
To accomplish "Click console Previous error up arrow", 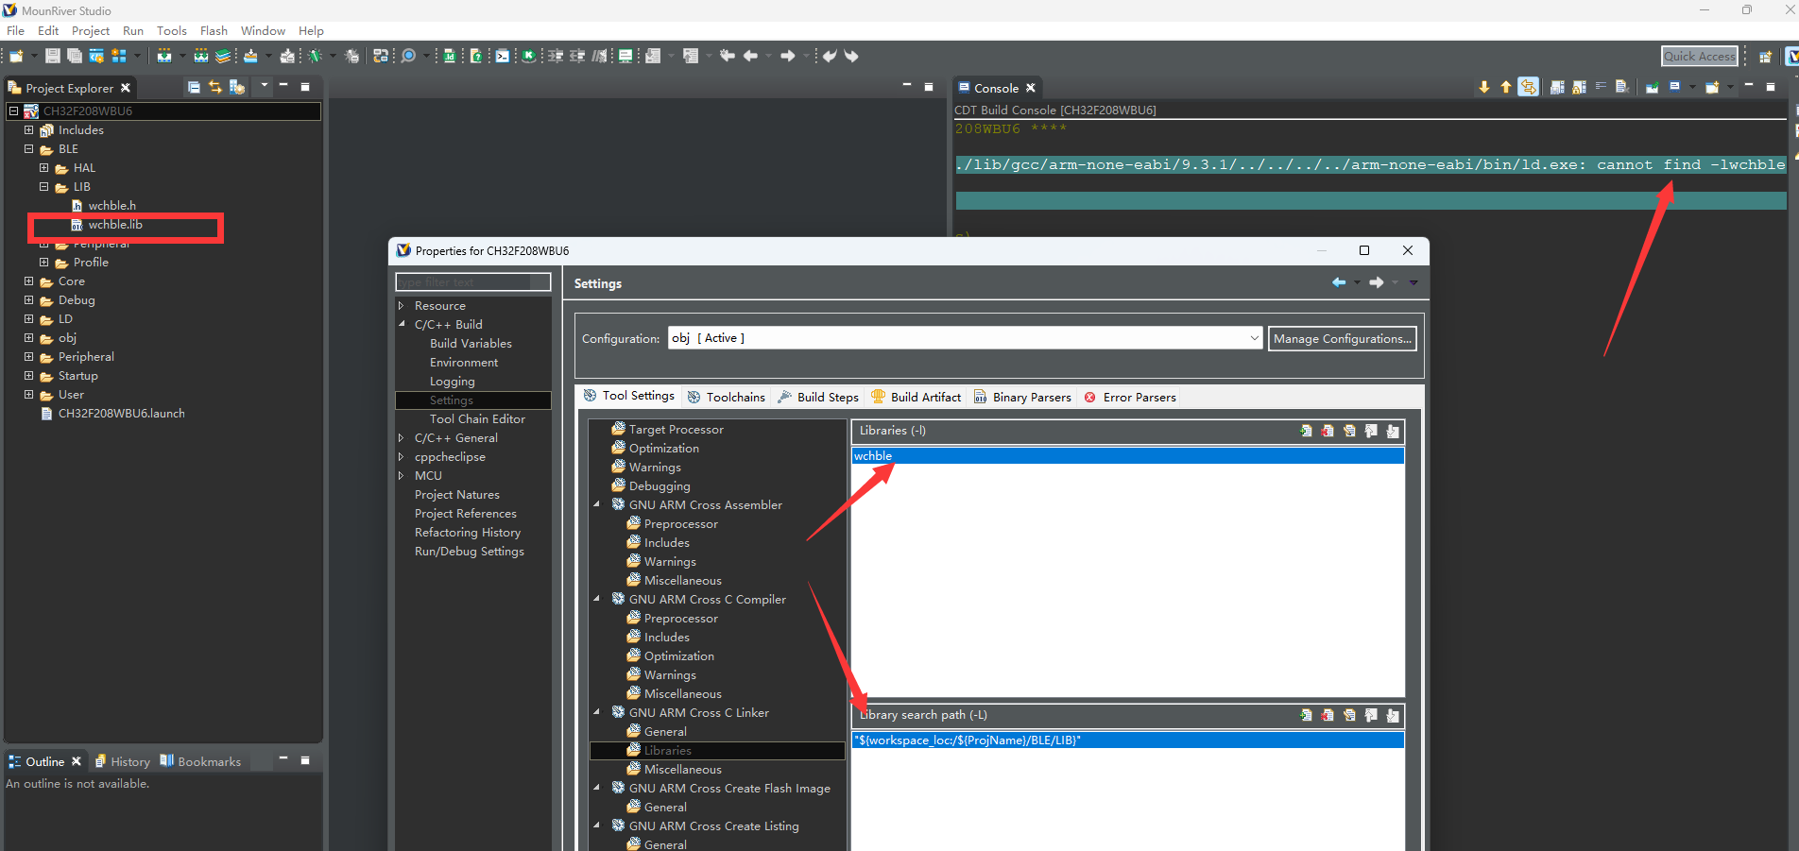I will click(1506, 87).
